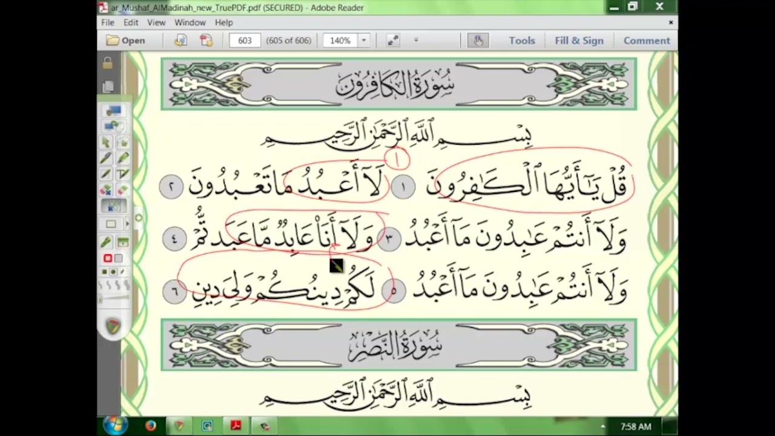Open the View menu
This screenshot has height=436, width=775.
point(156,22)
